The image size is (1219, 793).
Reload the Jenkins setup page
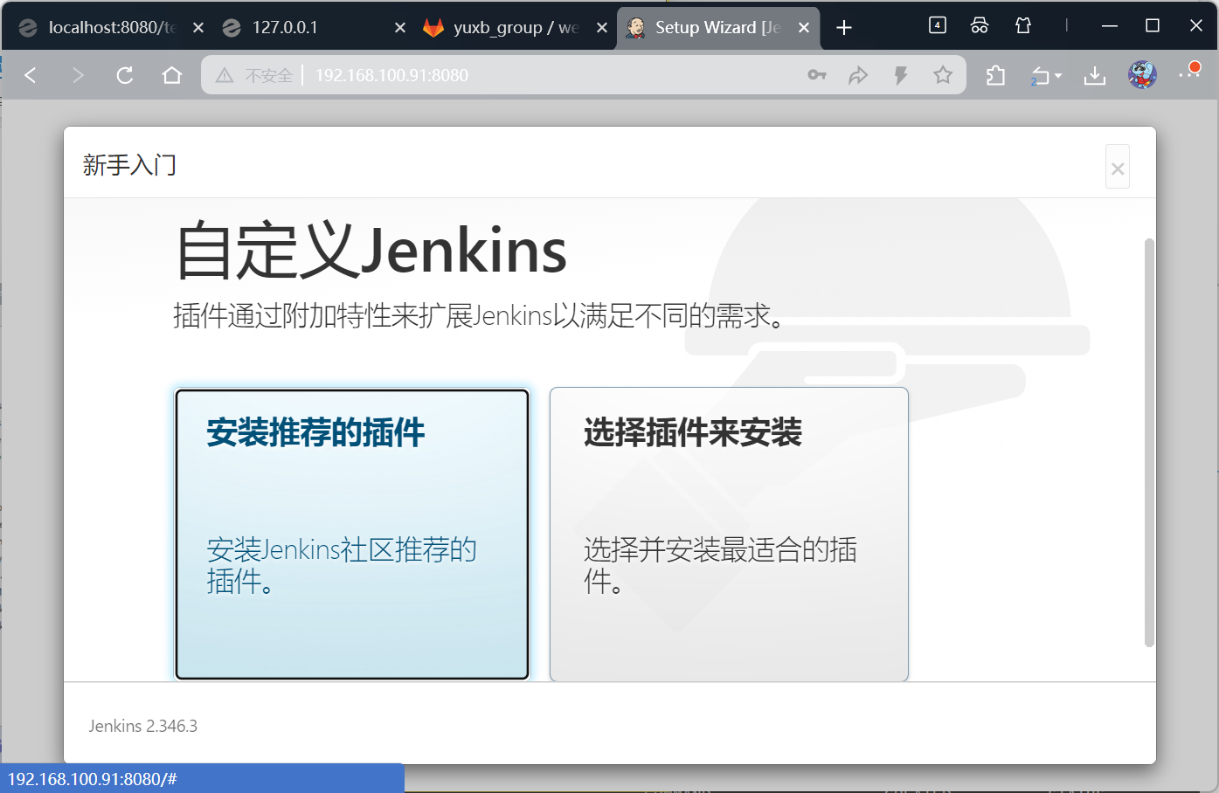[125, 75]
